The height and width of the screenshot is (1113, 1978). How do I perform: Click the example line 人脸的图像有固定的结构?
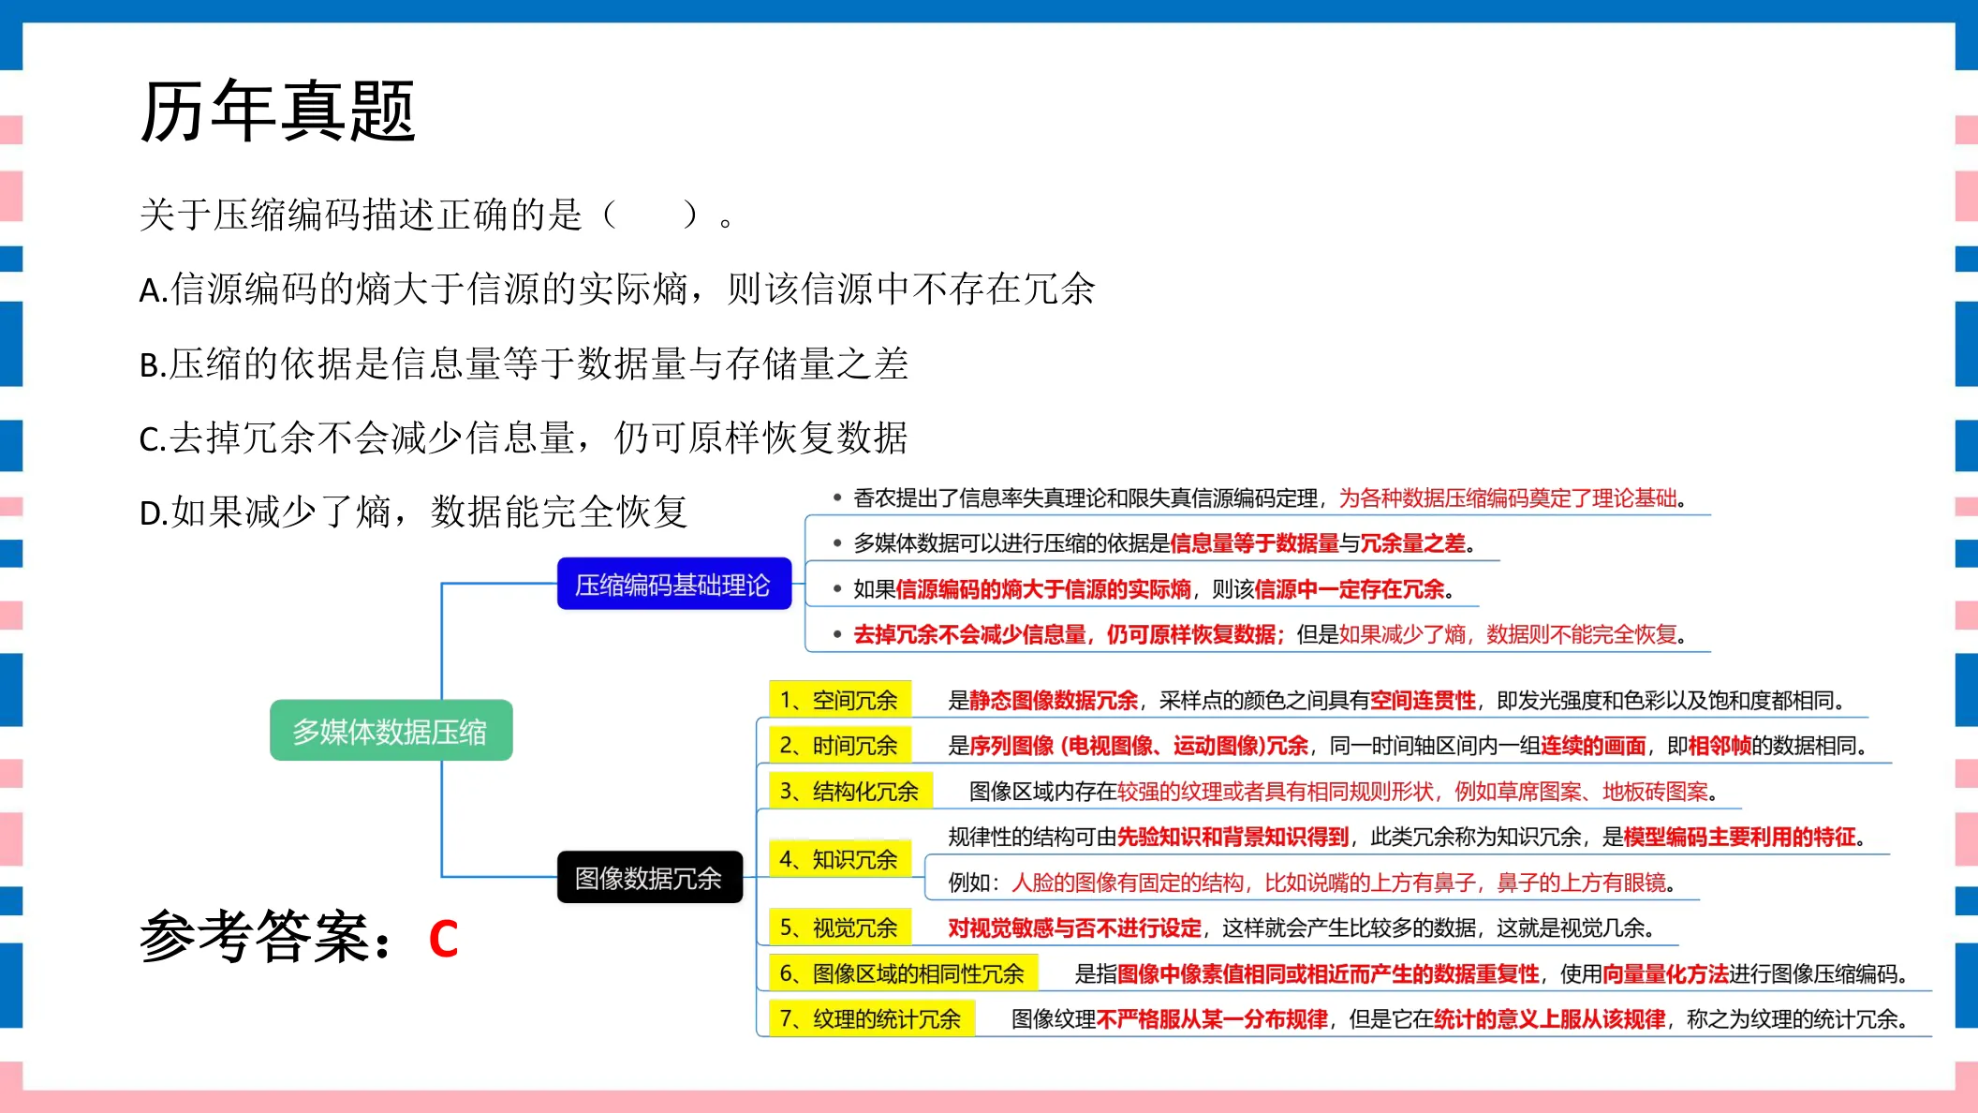tap(1314, 883)
